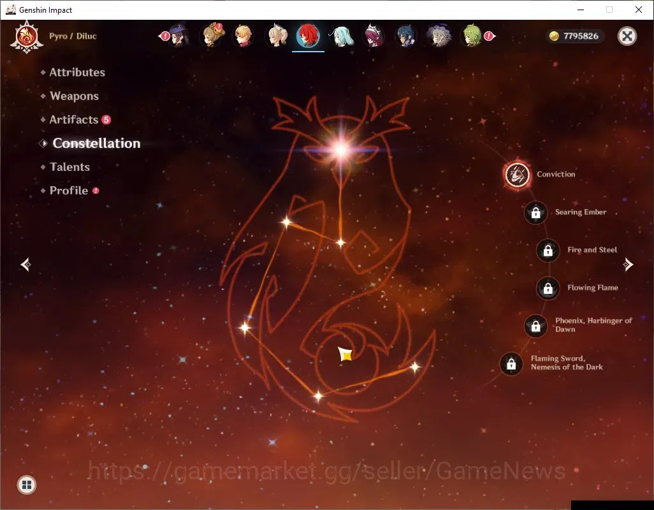The image size is (654, 510).
Task: Click the Genshin Impact title bar icon
Action: tap(11, 10)
